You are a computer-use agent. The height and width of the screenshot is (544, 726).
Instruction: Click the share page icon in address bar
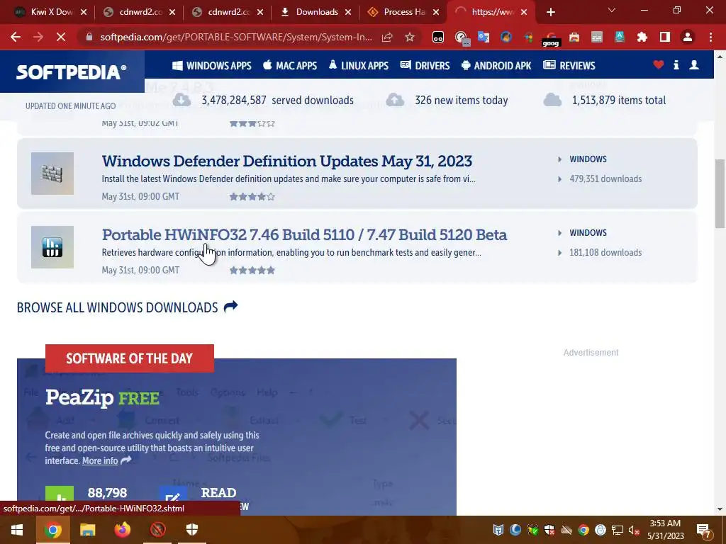coord(387,37)
